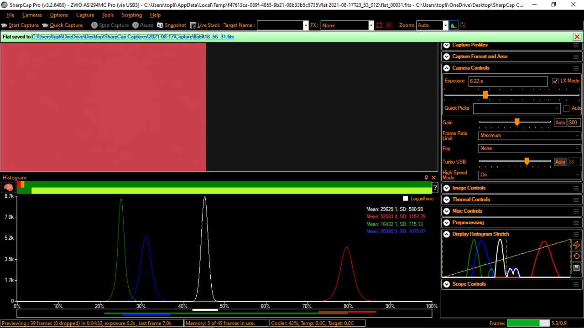Click the Pause capture button

coord(143,26)
